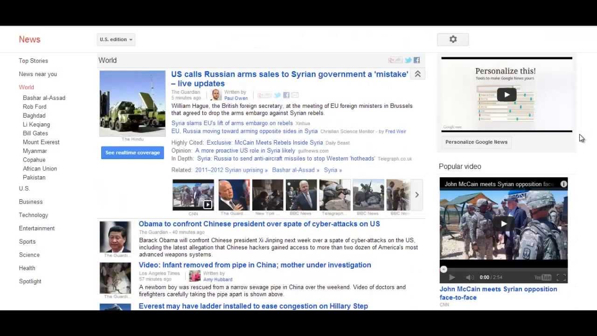Open missile truck image from The Hindu
The image size is (597, 336).
(x=132, y=103)
